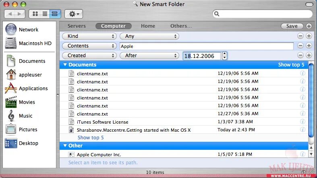The image size is (317, 178).
Task: Show info for the Sharabanov.Maccentre document
Action: (302, 130)
